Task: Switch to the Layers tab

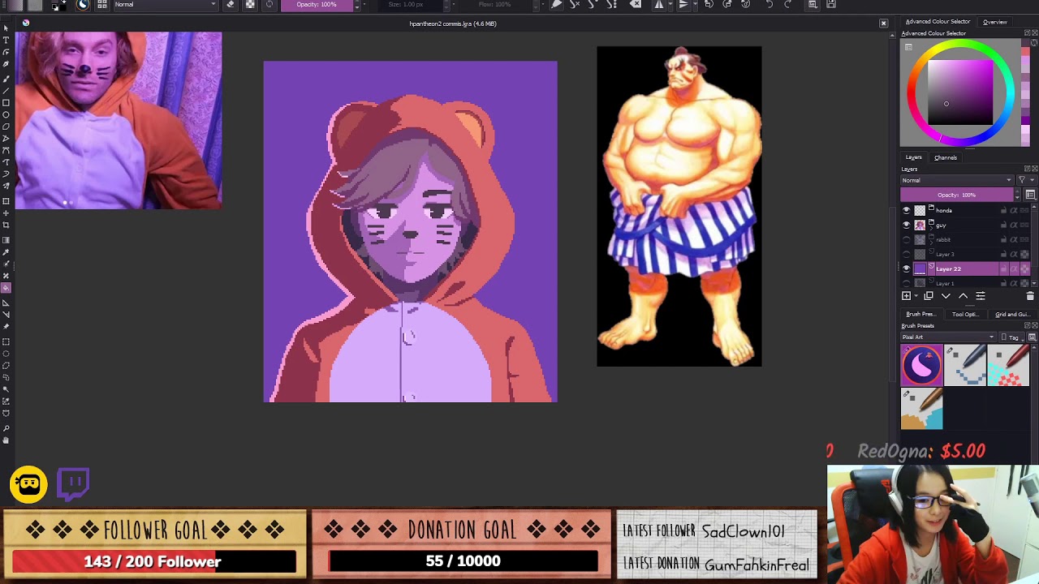Action: pyautogui.click(x=913, y=157)
